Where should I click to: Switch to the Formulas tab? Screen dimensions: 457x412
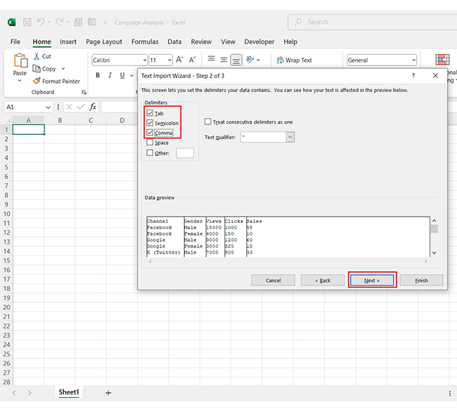(145, 41)
